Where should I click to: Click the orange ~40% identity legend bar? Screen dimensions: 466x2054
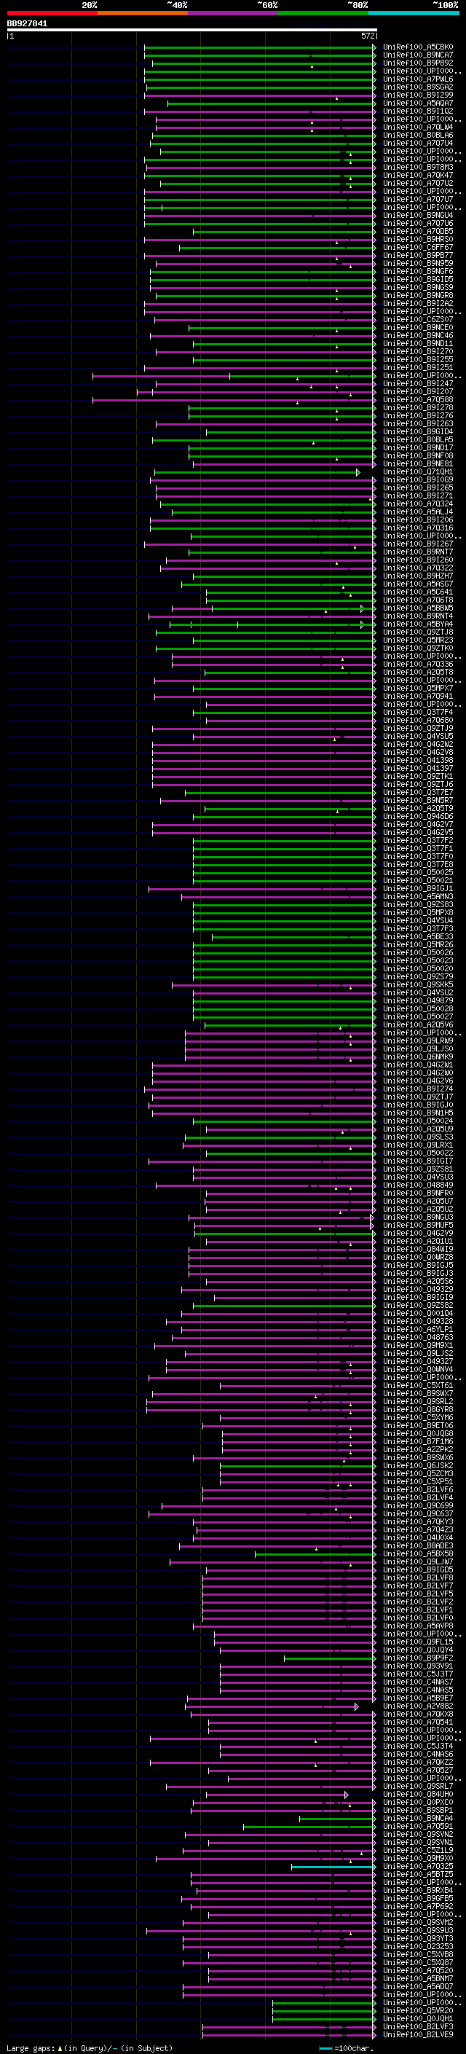pos(143,13)
